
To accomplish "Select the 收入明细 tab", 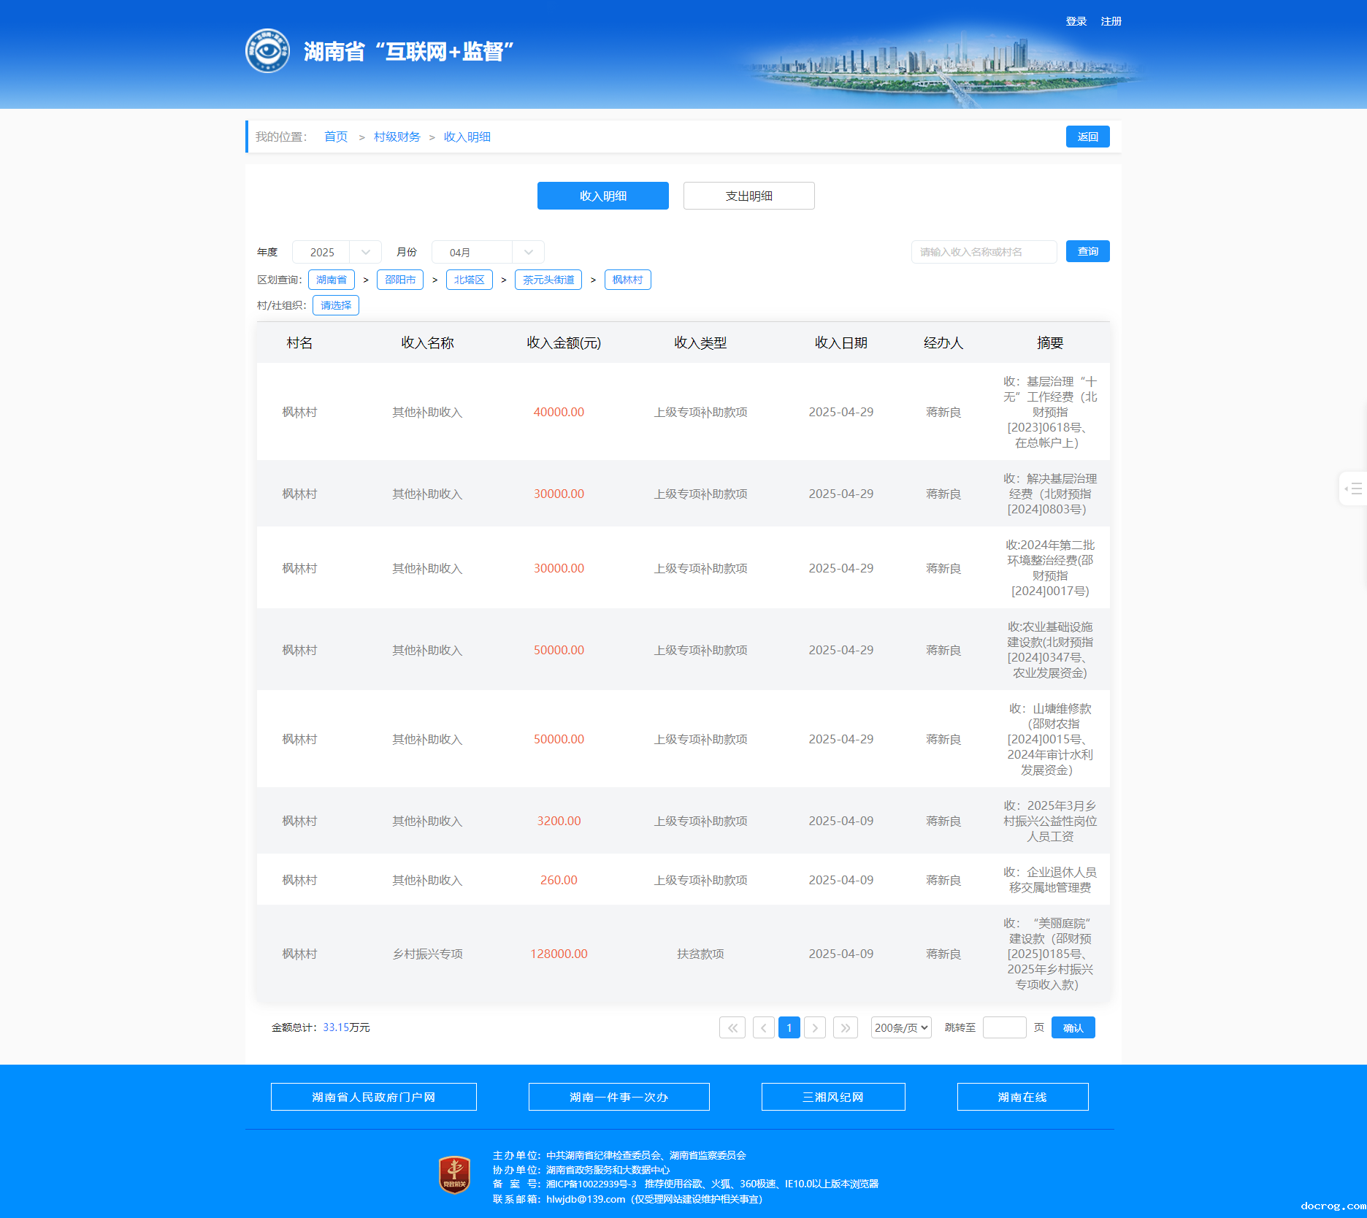I will point(602,196).
